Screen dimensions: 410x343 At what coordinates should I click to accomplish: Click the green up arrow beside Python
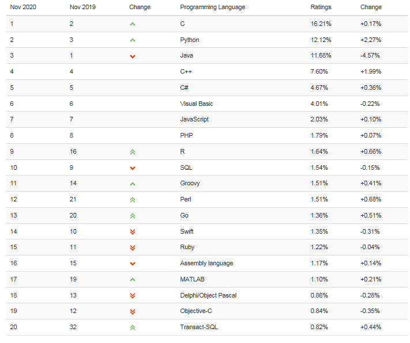pyautogui.click(x=133, y=40)
